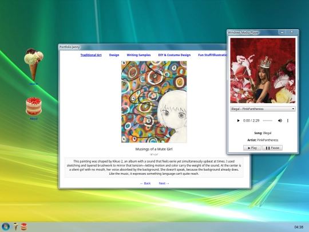The width and height of the screenshot is (309, 232).
Task: Click the Portfolio Jenny window title bar
Action: [x=142, y=47]
